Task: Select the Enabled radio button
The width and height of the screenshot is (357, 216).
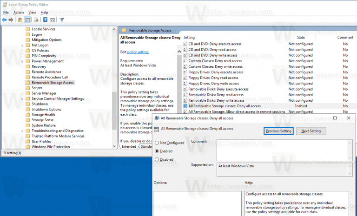Action: click(x=157, y=151)
